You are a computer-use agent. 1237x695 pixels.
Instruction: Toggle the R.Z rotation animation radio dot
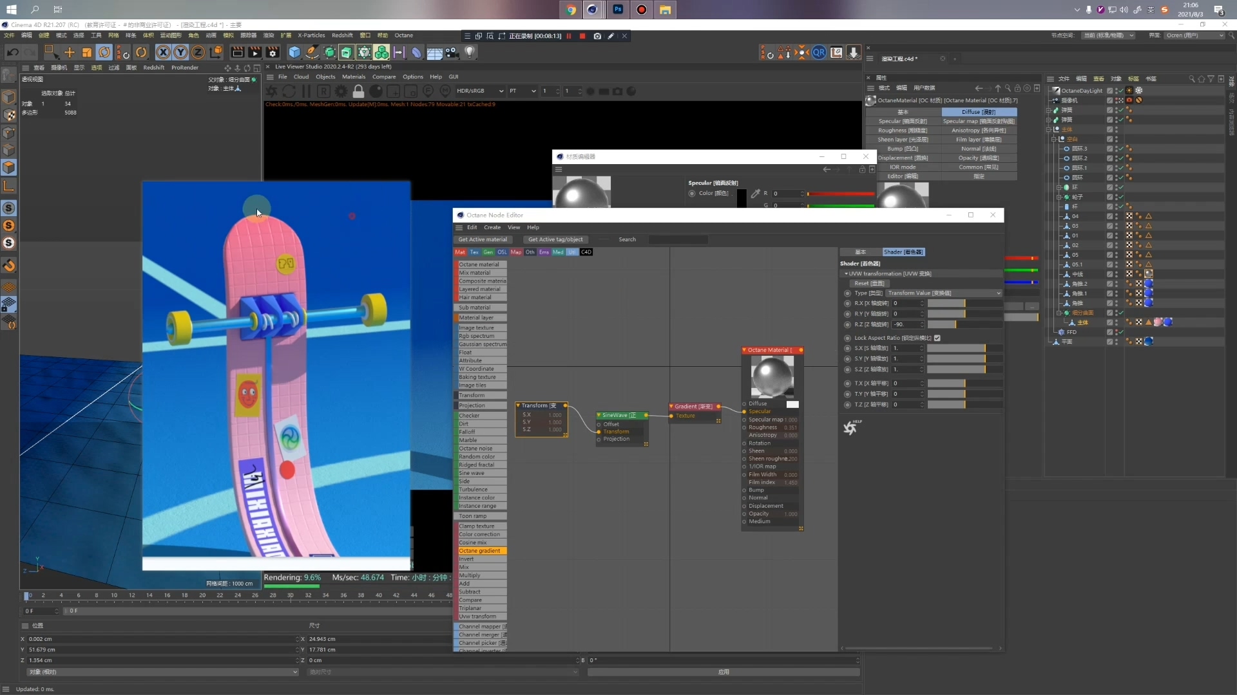pyautogui.click(x=847, y=324)
